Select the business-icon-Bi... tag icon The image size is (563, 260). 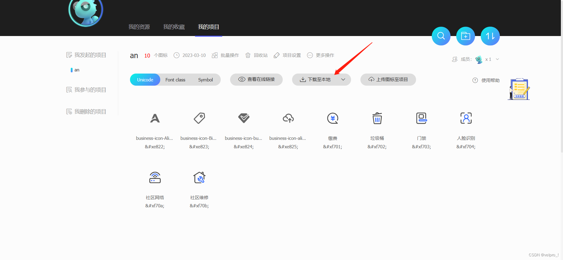pos(199,118)
